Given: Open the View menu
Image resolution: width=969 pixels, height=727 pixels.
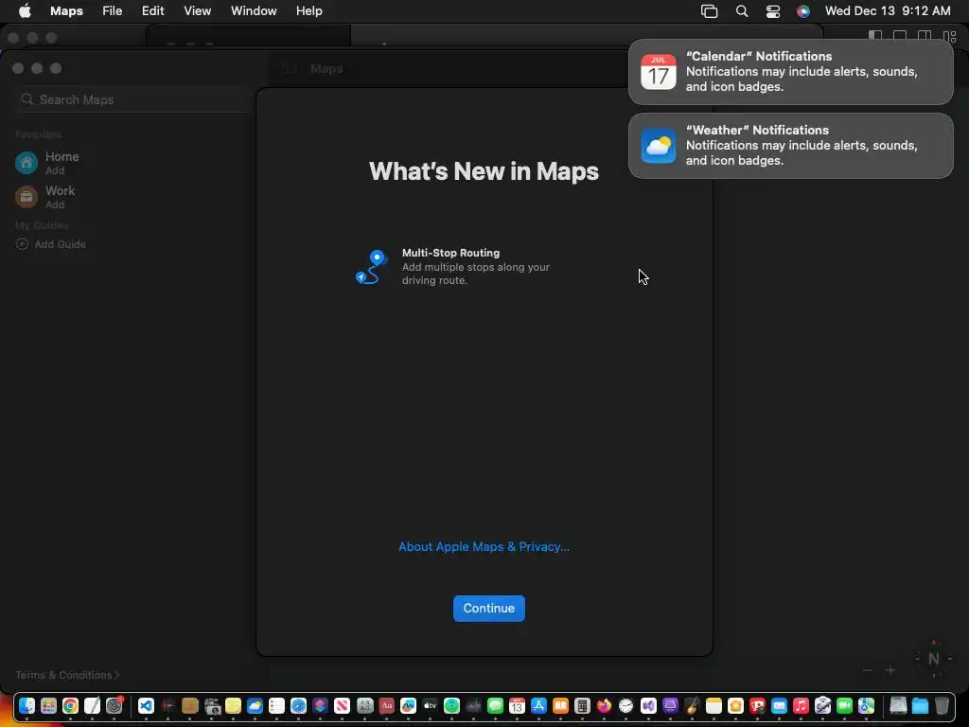Looking at the screenshot, I should click(197, 11).
